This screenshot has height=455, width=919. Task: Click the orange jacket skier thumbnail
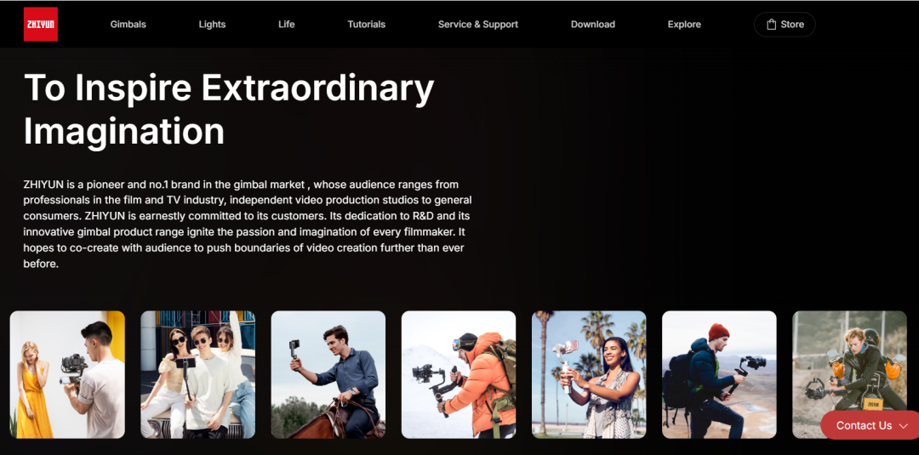point(458,374)
